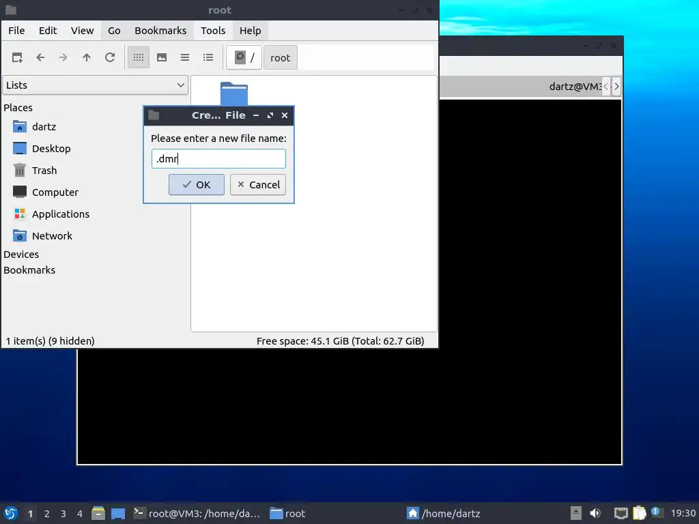Open the Help menu
Image resolution: width=699 pixels, height=524 pixels.
pos(250,31)
